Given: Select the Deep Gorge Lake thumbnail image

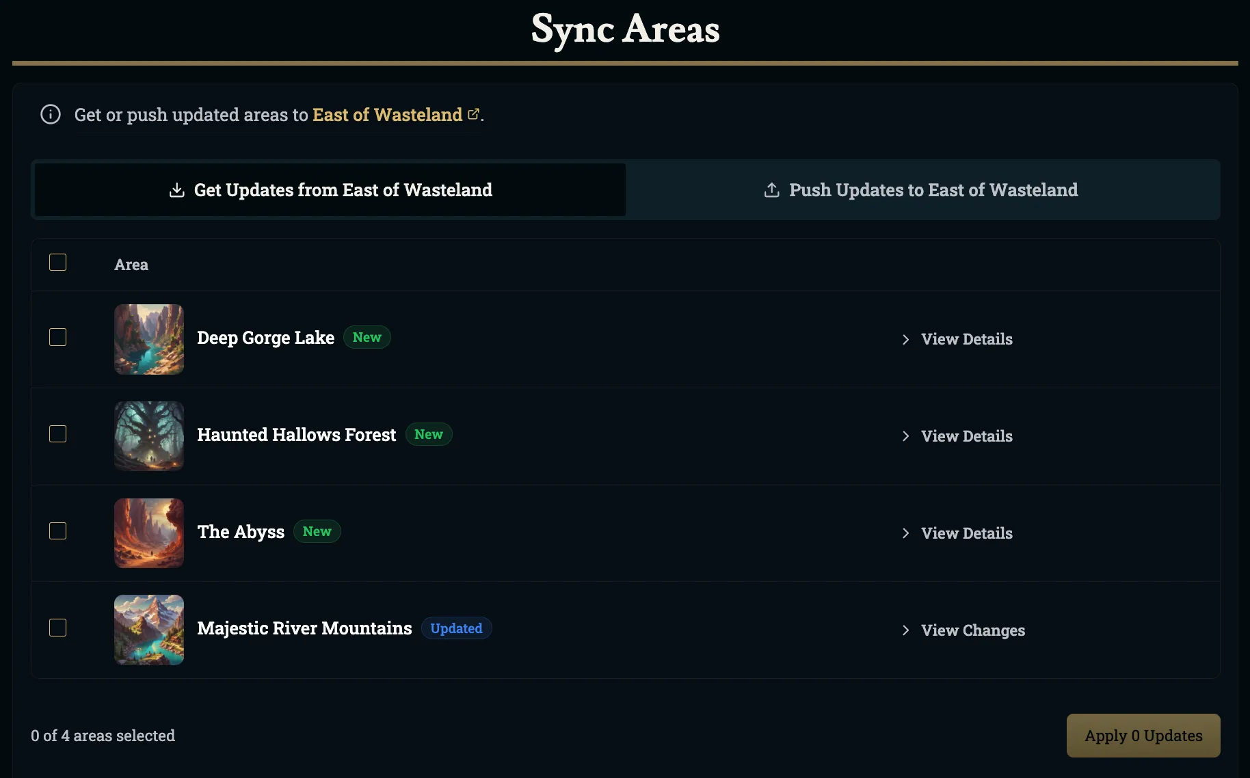Looking at the screenshot, I should click(148, 339).
